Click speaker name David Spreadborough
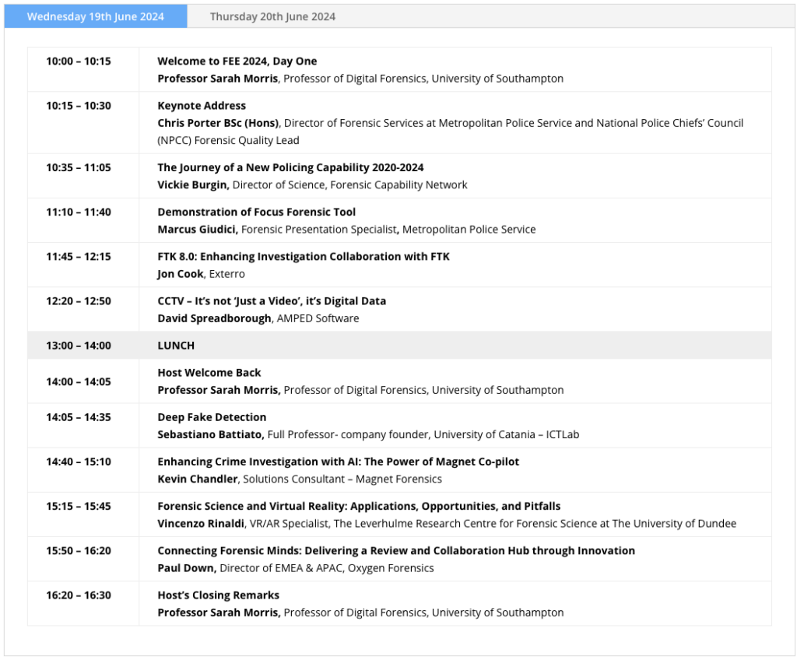 (x=214, y=318)
